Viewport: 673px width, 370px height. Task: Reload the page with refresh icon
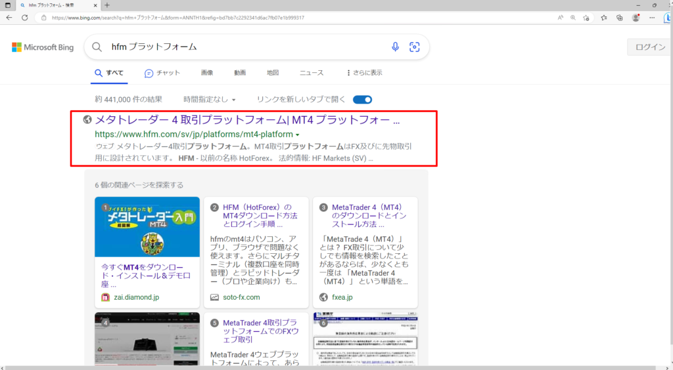pos(25,18)
